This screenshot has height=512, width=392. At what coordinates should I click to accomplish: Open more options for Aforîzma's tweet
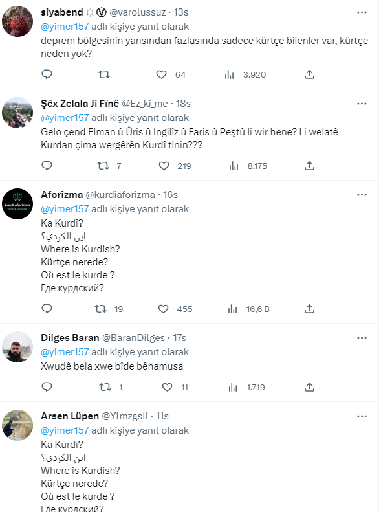pyautogui.click(x=358, y=195)
